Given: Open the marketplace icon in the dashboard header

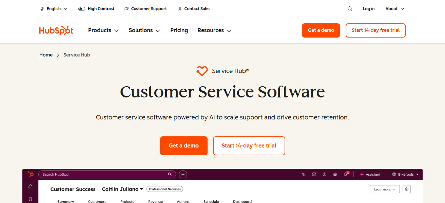Looking at the screenshot, I should 314,174.
